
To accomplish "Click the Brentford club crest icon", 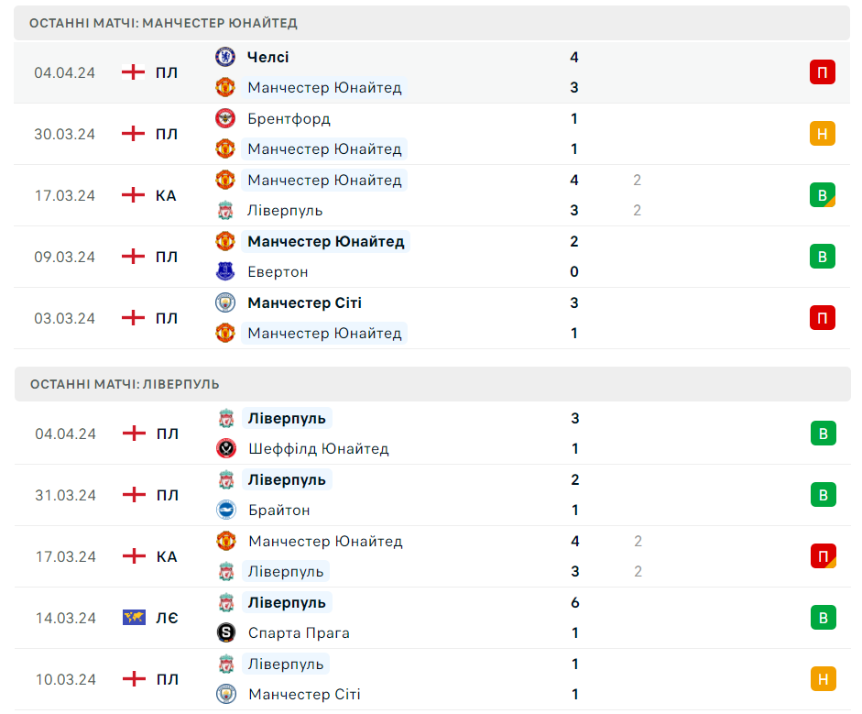I will (x=224, y=118).
